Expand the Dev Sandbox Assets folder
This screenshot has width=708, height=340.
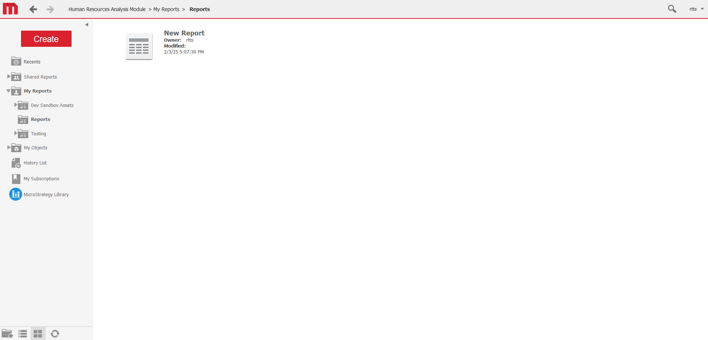pos(15,105)
